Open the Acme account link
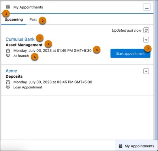This screenshot has height=151, width=158. [x=11, y=71]
